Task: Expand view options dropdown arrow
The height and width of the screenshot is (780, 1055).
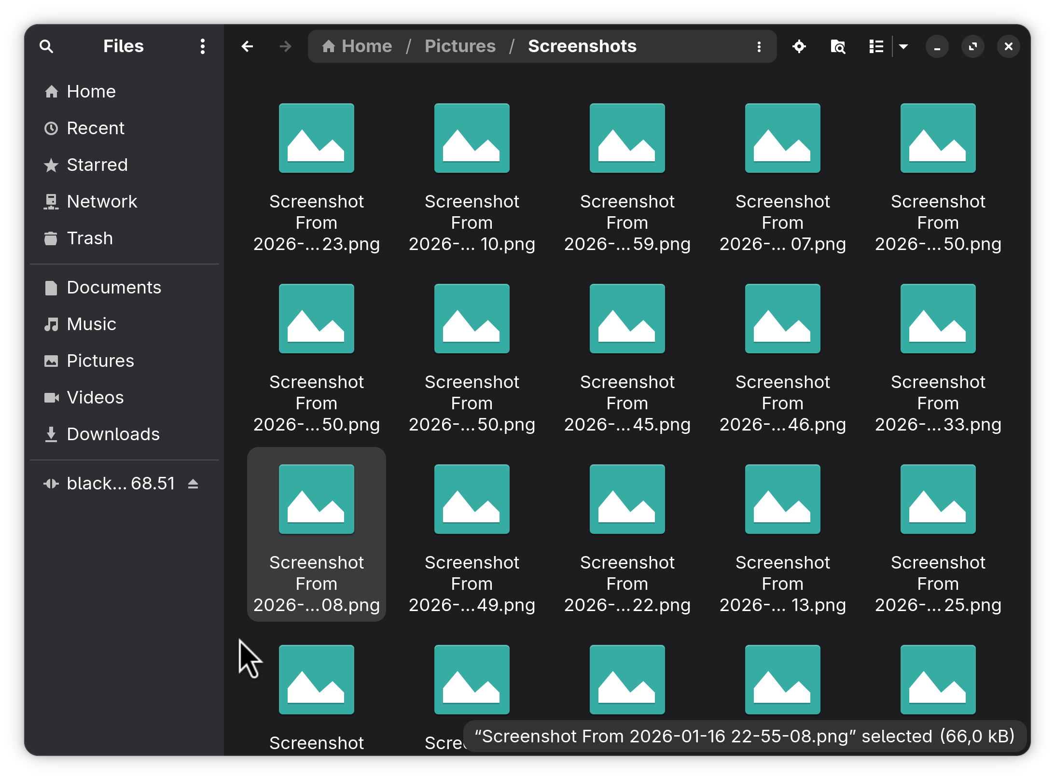Action: coord(903,46)
